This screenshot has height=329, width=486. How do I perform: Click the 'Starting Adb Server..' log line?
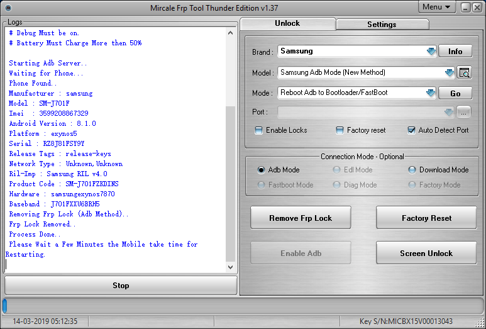(48, 63)
